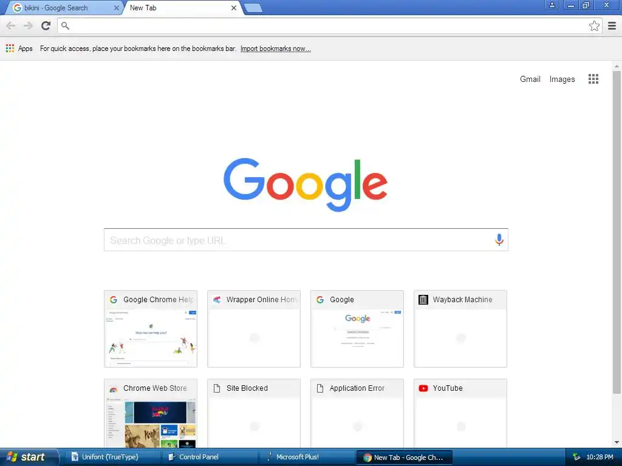The height and width of the screenshot is (466, 622).
Task: Select the New Tab tab
Action: 182,8
